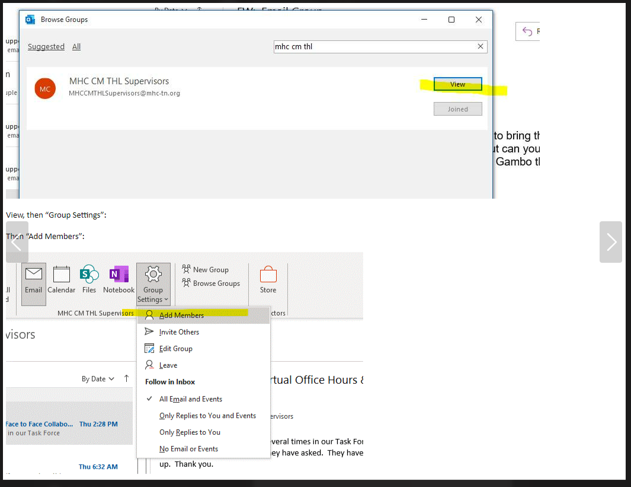Click New Group in the ribbon

click(205, 269)
